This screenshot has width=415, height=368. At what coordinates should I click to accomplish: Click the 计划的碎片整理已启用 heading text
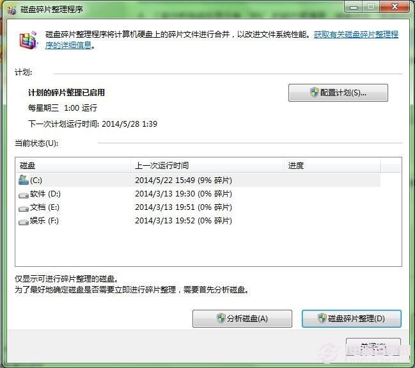67,92
